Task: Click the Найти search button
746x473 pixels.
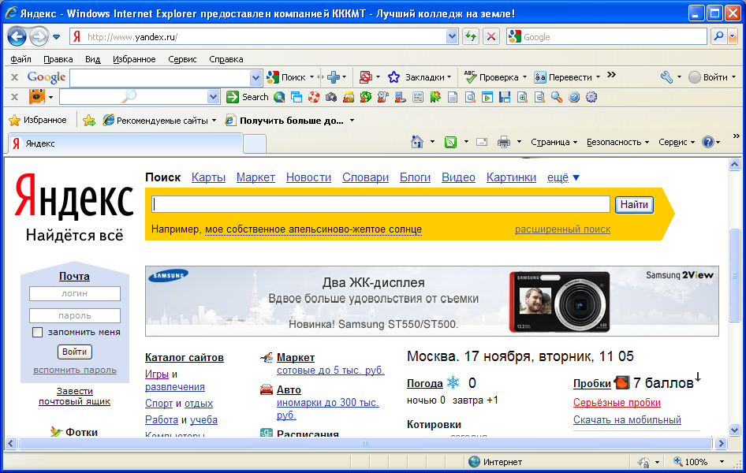Action: coord(634,204)
